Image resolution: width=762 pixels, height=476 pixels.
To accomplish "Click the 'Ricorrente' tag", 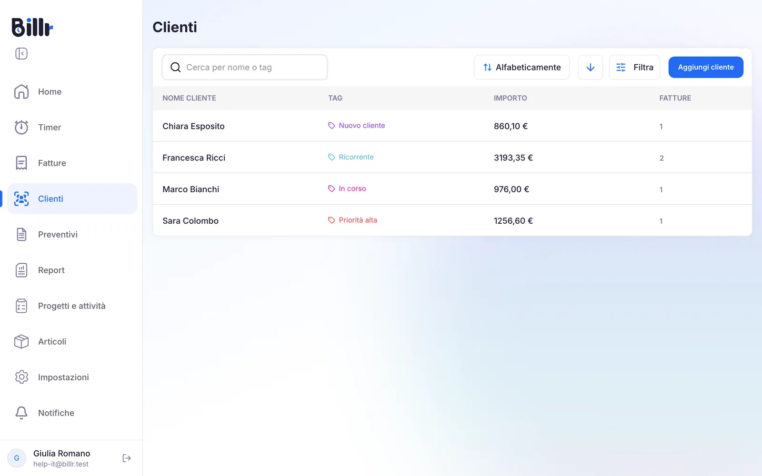I will coord(351,157).
